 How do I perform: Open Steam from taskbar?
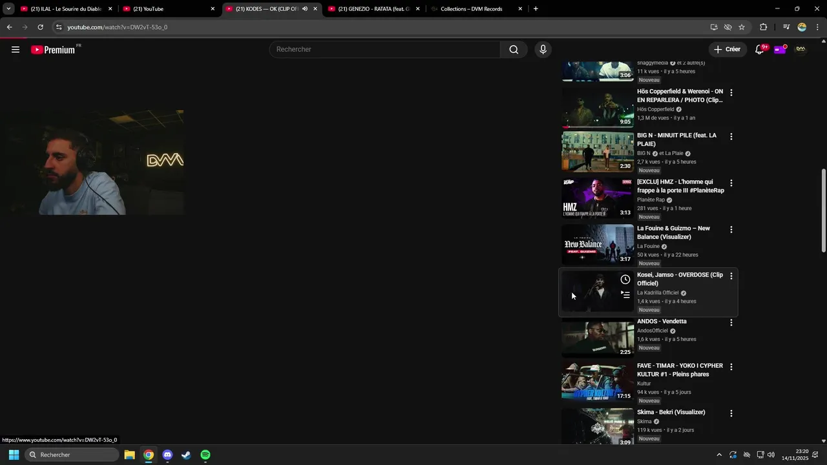pyautogui.click(x=186, y=455)
